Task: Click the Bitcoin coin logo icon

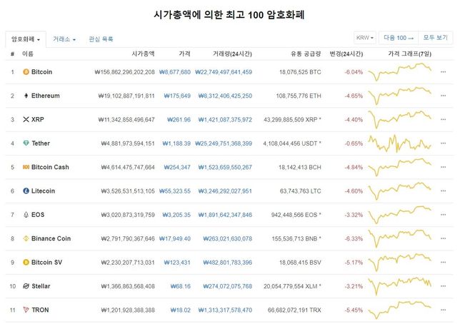Action: (x=26, y=72)
